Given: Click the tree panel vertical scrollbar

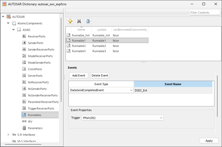Looking at the screenshot, I should (x=61, y=60).
